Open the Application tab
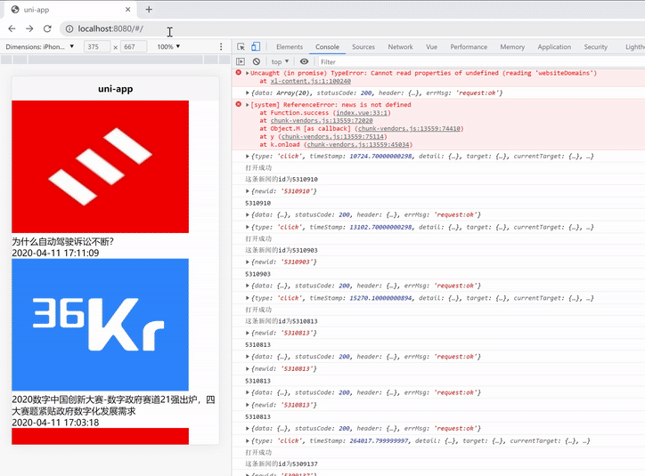This screenshot has height=476, width=645. 554,47
